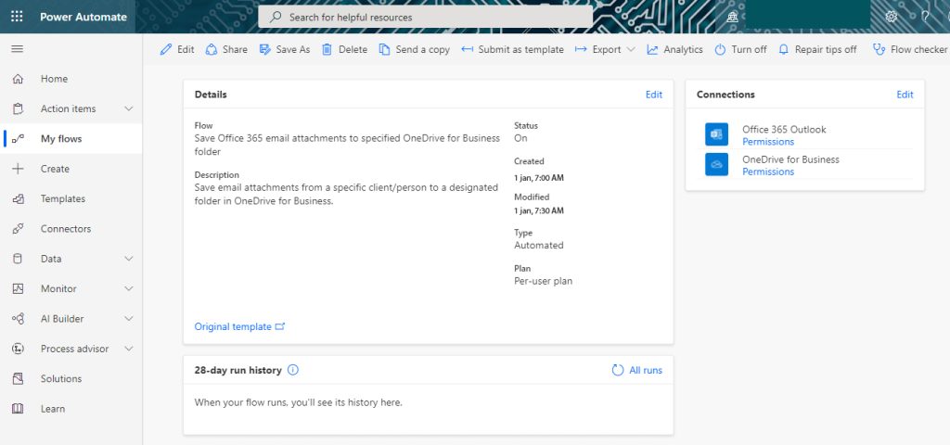Open the help question mark icon

tap(925, 17)
